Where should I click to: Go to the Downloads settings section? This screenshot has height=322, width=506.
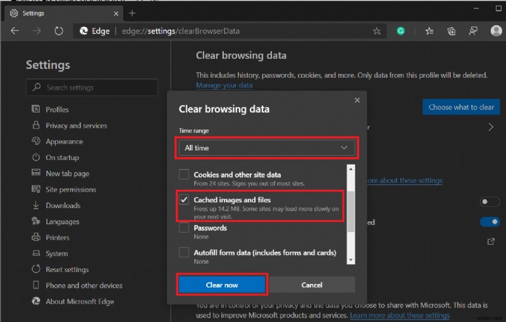pyautogui.click(x=63, y=206)
